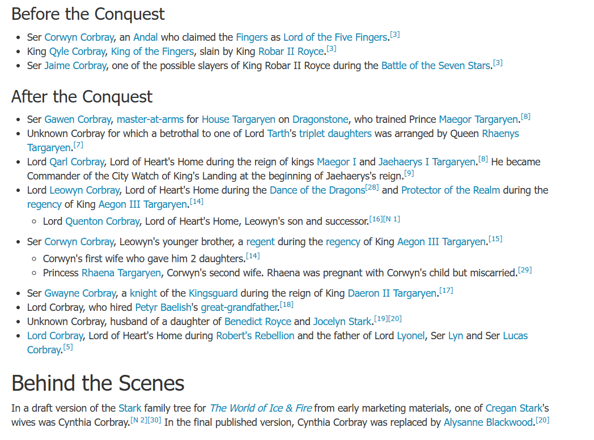This screenshot has height=440, width=594.
Task: Open Gawen Corbray's page link
Action: pos(78,119)
